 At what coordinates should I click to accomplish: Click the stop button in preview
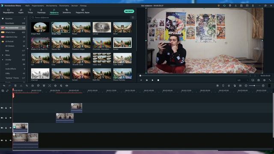pyautogui.click(x=158, y=80)
